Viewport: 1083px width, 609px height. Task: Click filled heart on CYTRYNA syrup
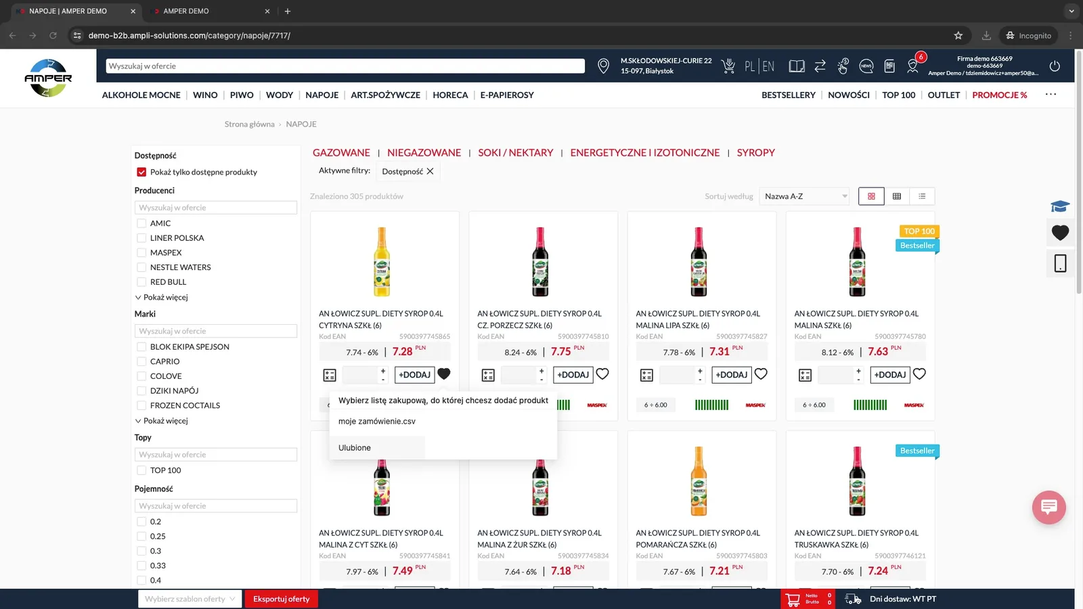(444, 374)
